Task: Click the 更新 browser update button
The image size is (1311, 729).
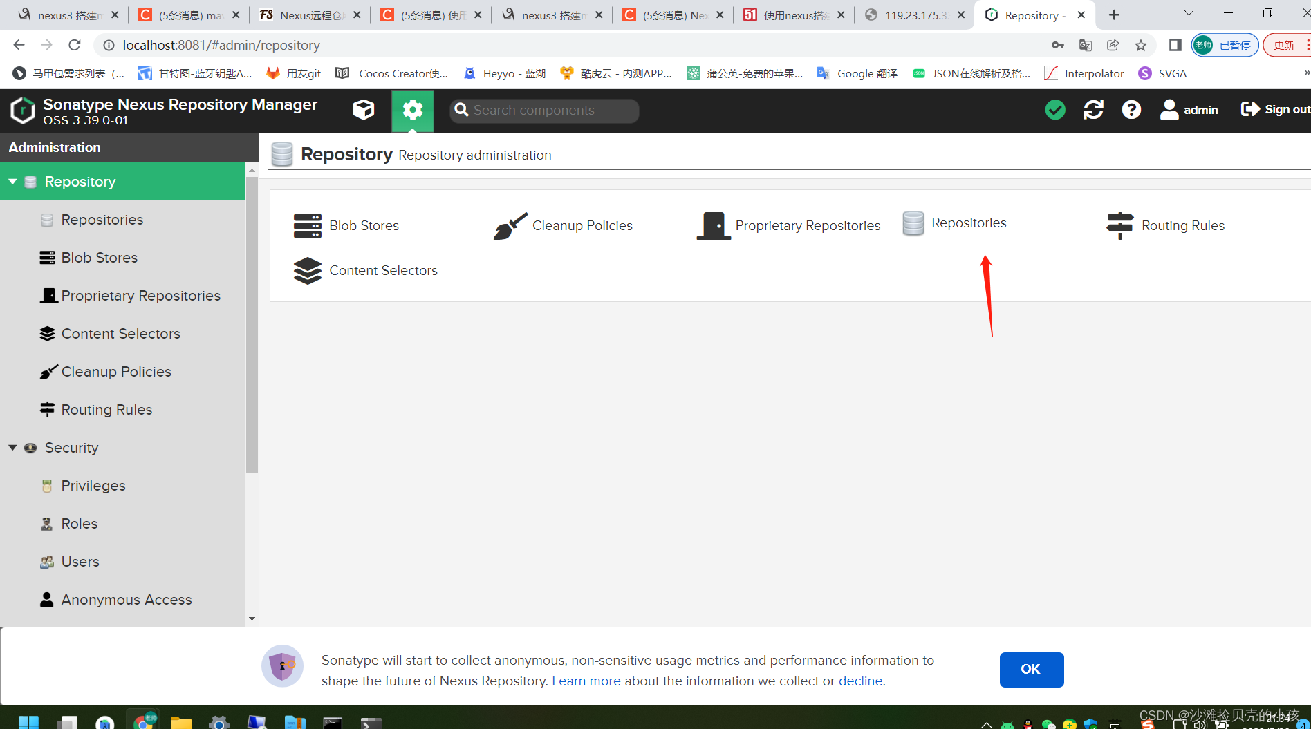Action: 1287,46
